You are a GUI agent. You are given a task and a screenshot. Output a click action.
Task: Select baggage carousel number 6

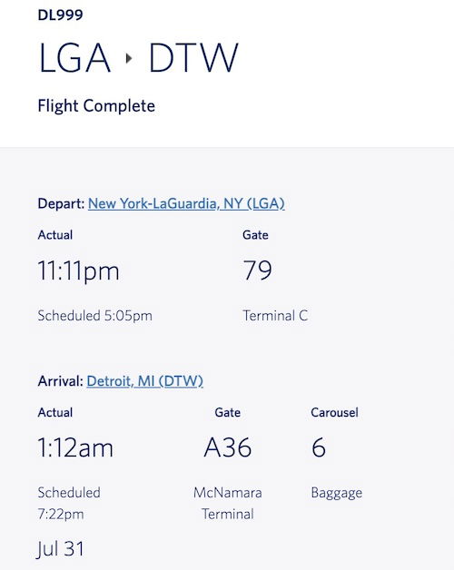[x=319, y=447]
